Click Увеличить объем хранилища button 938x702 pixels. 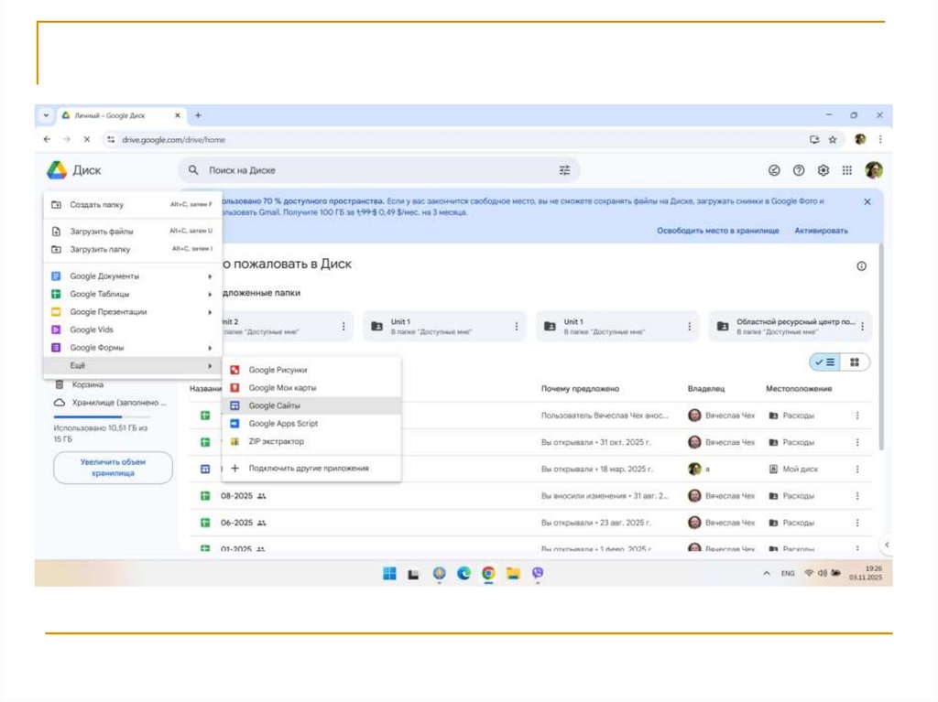(x=113, y=468)
